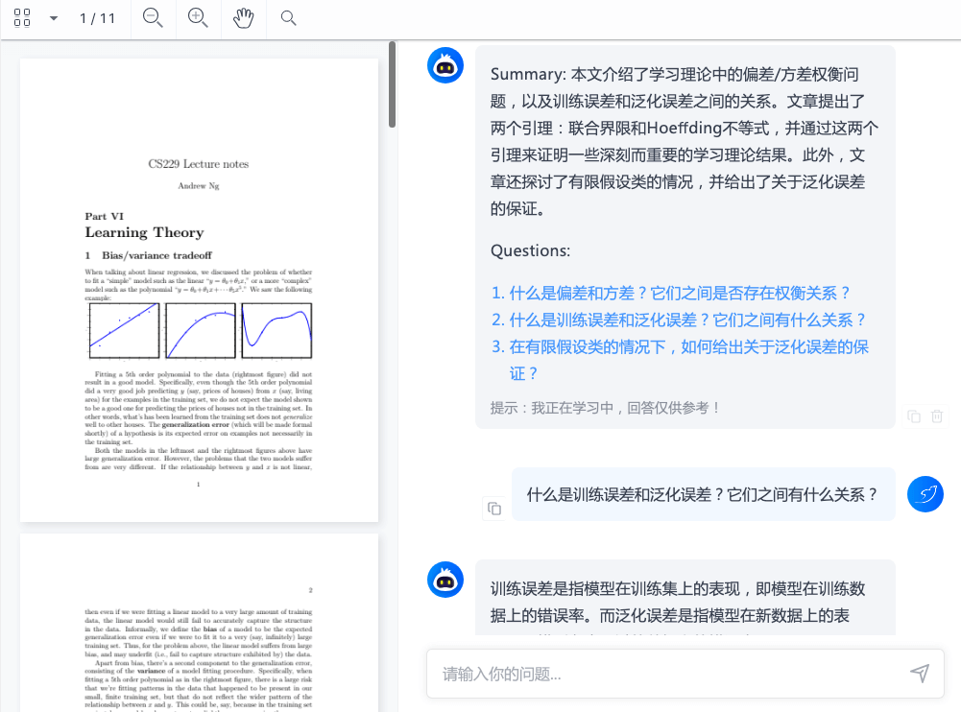
Task: Click the 'Bias/variance tradeoff' section heading
Action: (x=156, y=255)
